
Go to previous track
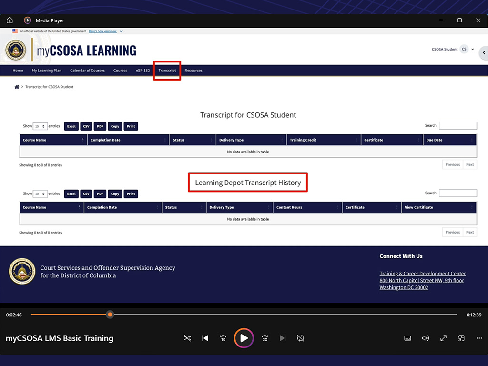205,338
